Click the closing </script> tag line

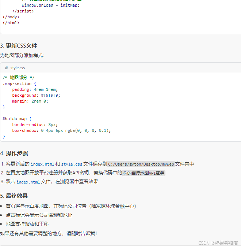coord(23,11)
